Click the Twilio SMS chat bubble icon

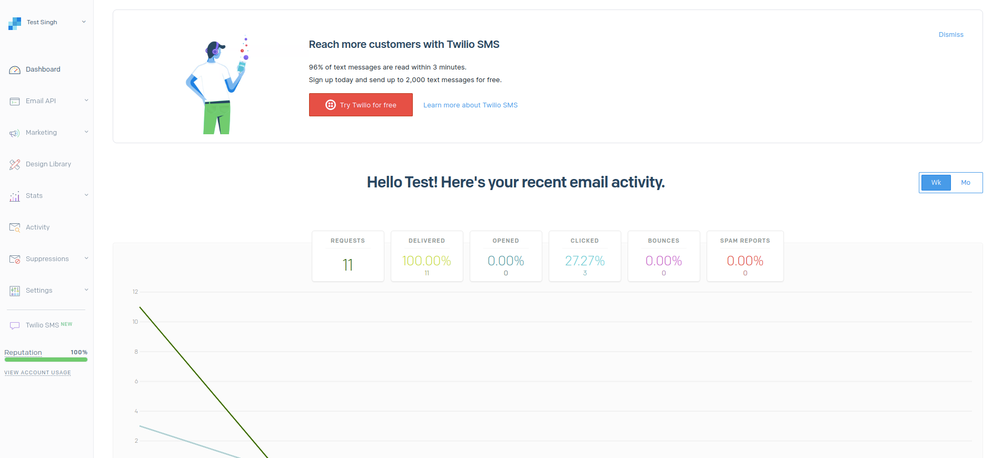click(15, 326)
